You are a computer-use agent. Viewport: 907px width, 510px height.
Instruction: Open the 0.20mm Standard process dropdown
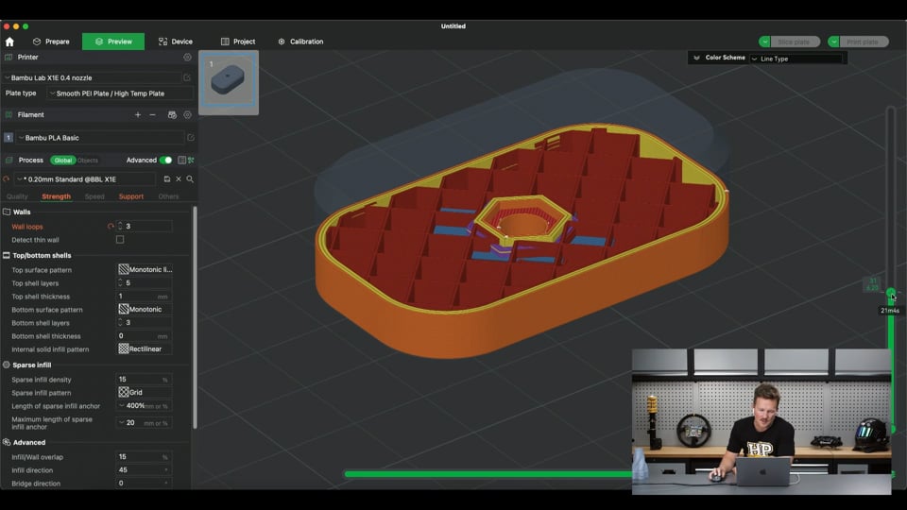tap(86, 179)
